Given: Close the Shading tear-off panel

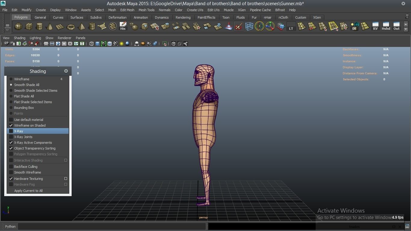Looking at the screenshot, I should click(66, 71).
